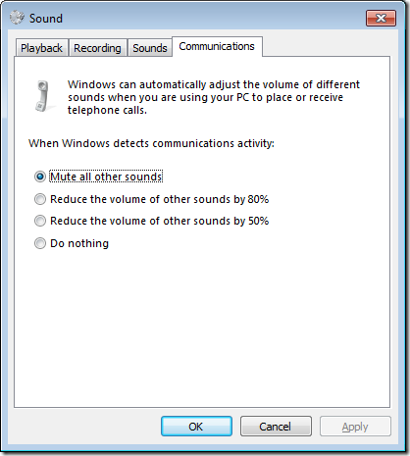Switch to the Playback tab

click(41, 48)
